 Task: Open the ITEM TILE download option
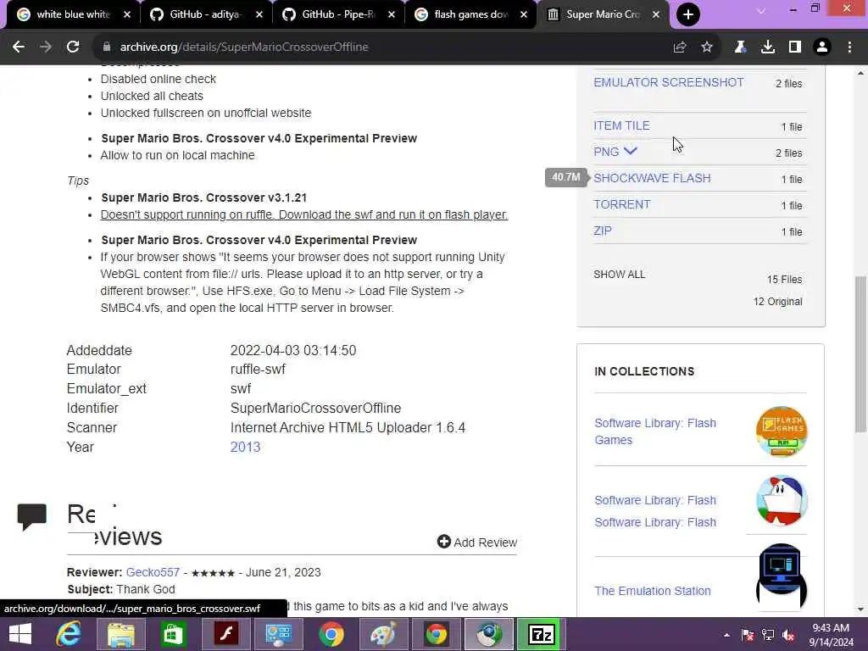point(621,125)
